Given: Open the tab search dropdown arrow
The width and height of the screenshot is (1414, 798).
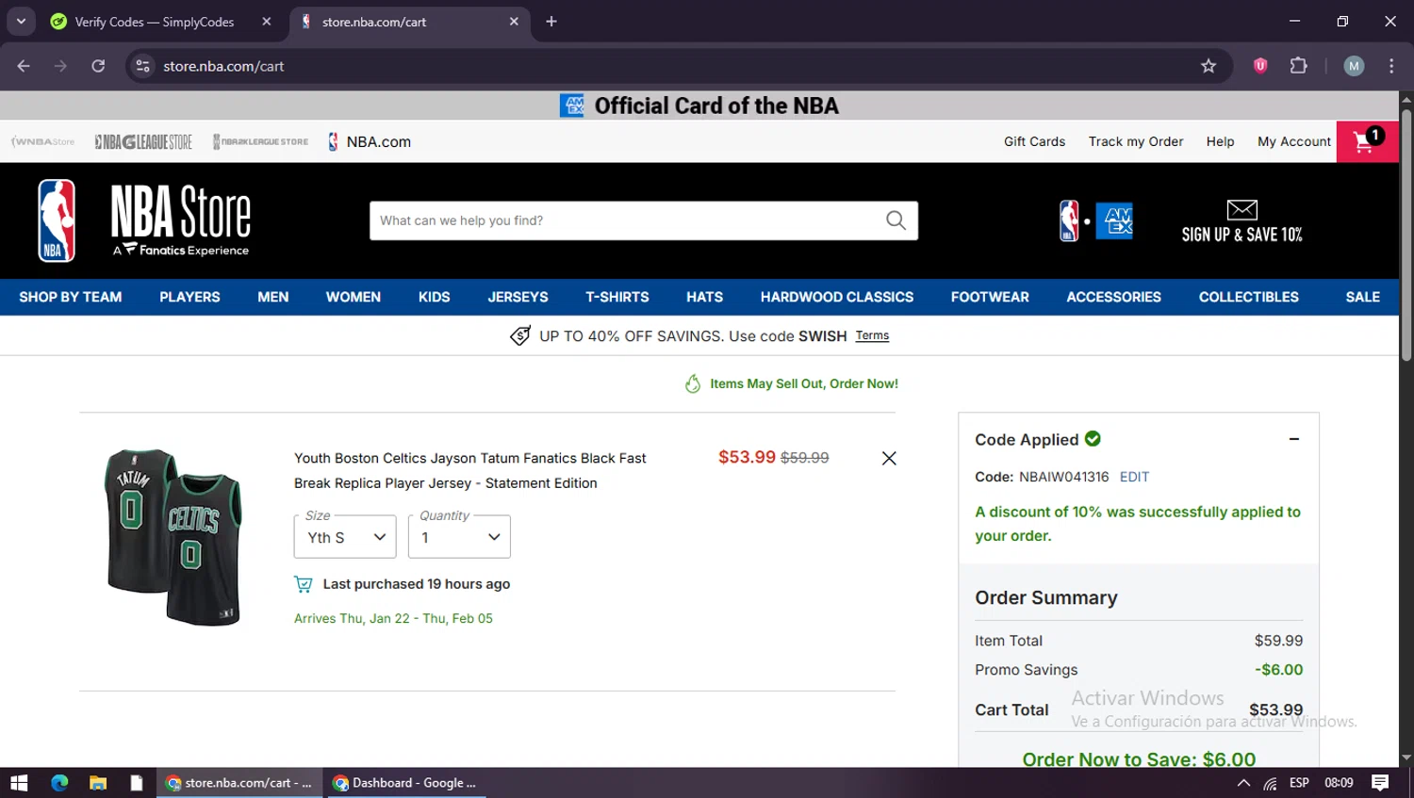Looking at the screenshot, I should [x=21, y=21].
